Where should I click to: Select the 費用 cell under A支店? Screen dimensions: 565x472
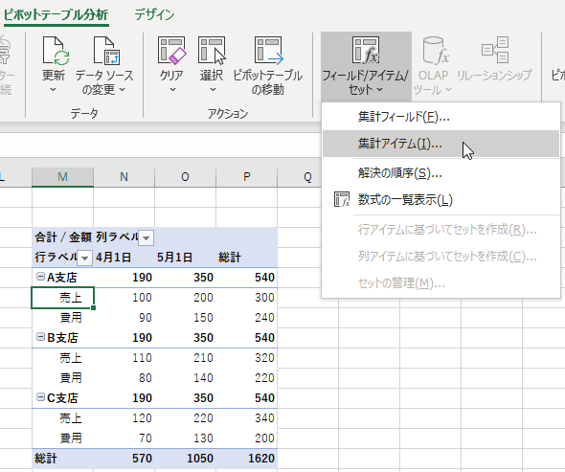pos(62,318)
